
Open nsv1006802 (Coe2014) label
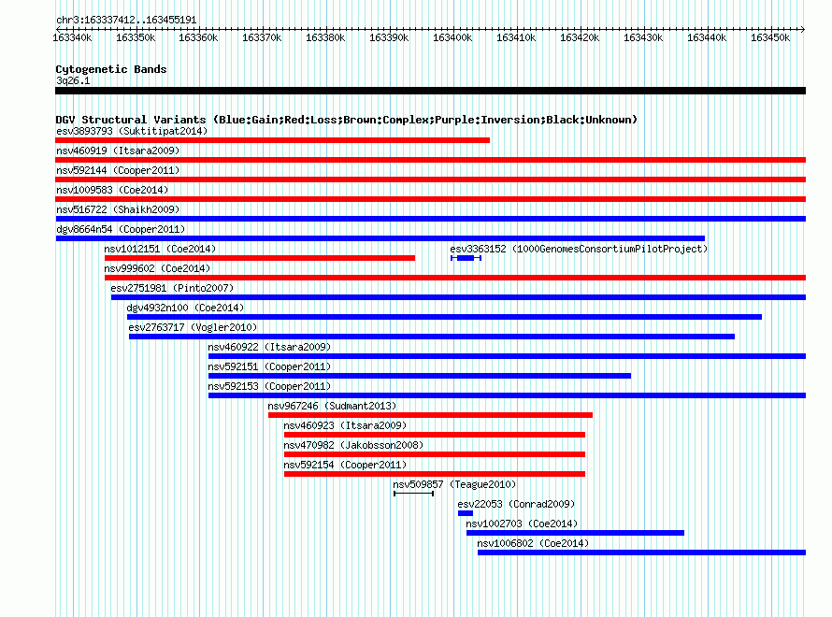pos(533,543)
